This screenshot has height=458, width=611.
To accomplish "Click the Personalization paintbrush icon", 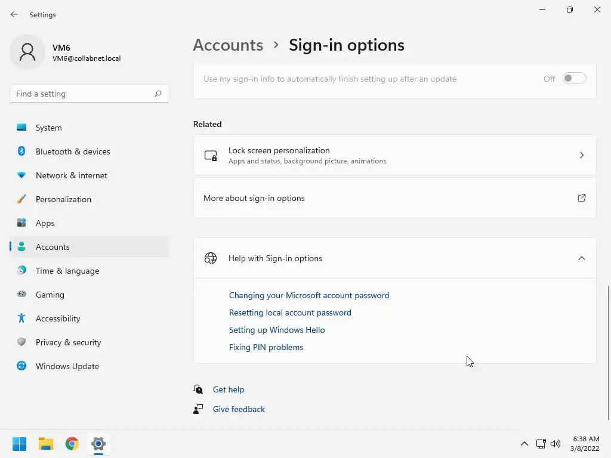I will pyautogui.click(x=21, y=199).
